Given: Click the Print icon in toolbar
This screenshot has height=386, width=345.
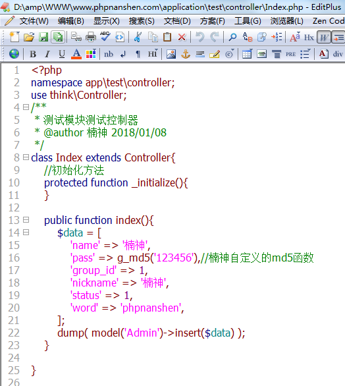Looking at the screenshot, I should click(91, 37).
